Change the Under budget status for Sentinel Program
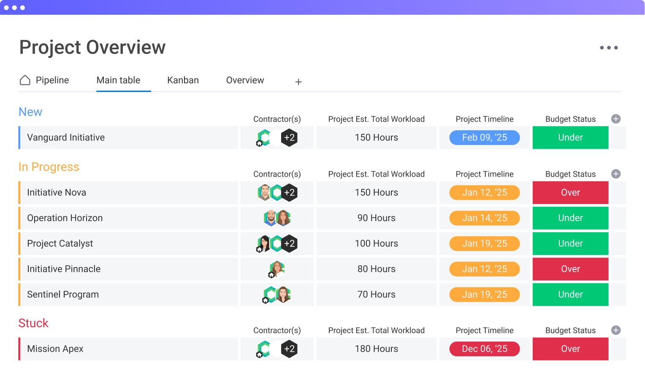 click(x=570, y=294)
